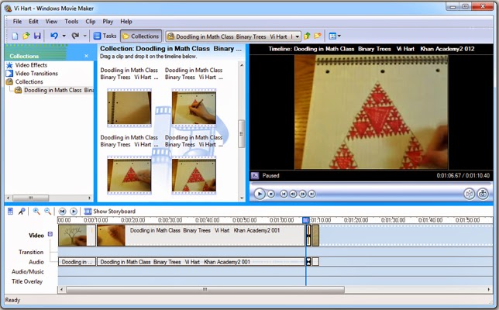Click the collections tree horizontal scrollbar
Image resolution: width=499 pixels, height=310 pixels.
click(x=30, y=198)
